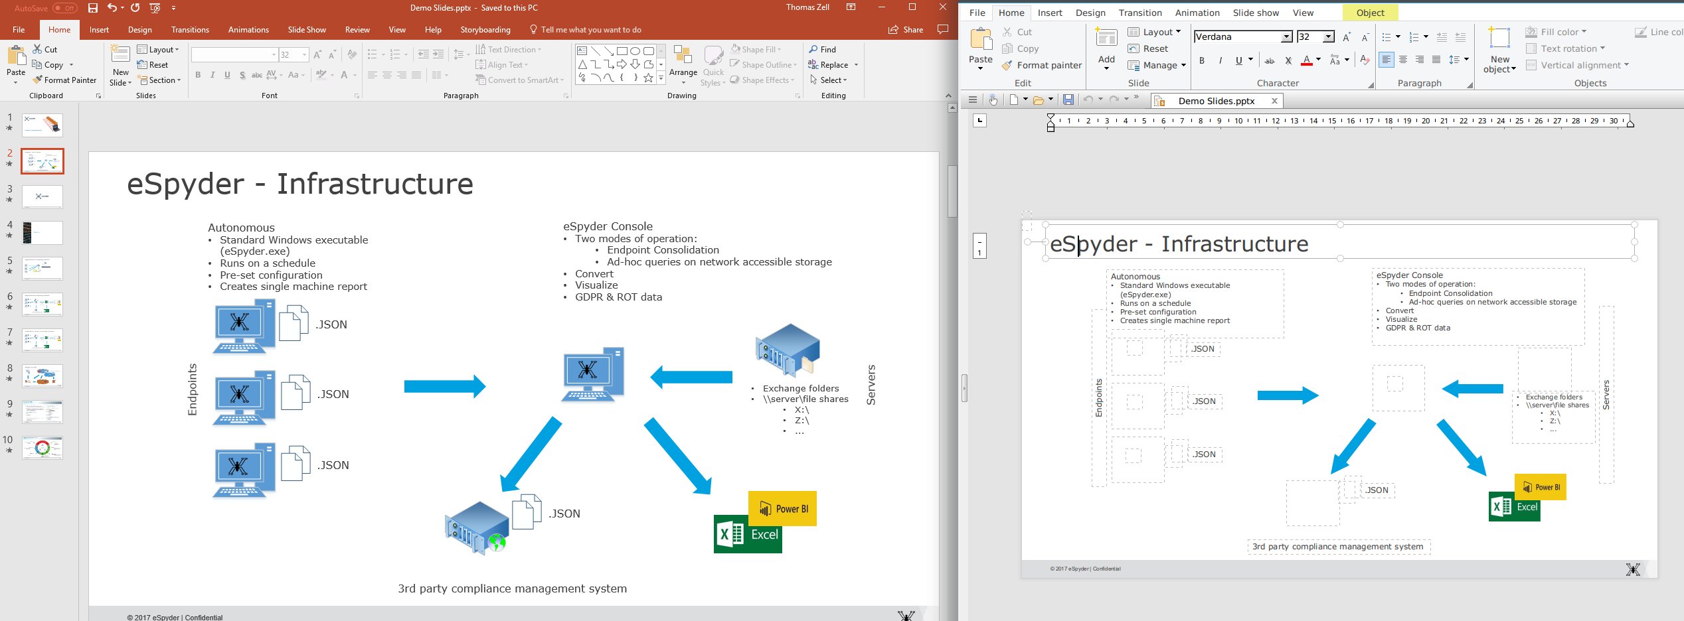Select the left-align paragraph icon in Presentations
The height and width of the screenshot is (621, 1684).
coord(1386,60)
